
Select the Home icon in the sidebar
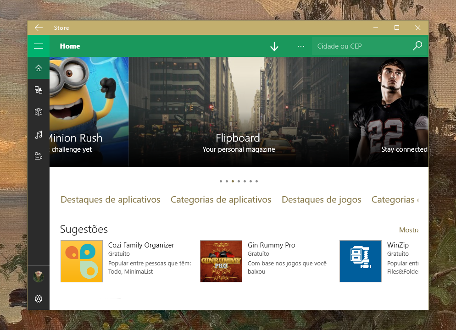pos(39,68)
